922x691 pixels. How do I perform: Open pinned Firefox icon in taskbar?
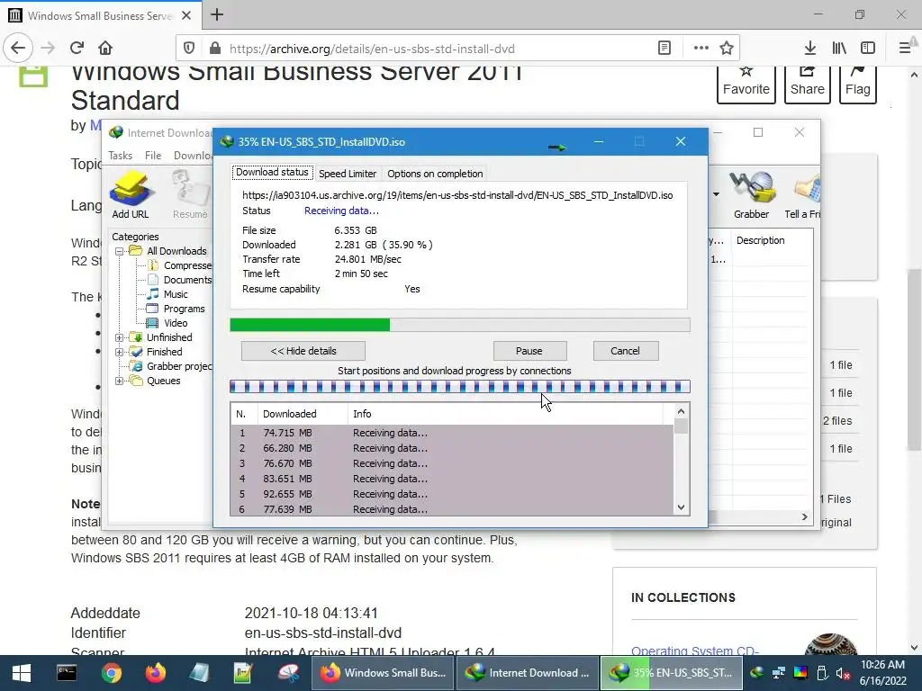155,673
